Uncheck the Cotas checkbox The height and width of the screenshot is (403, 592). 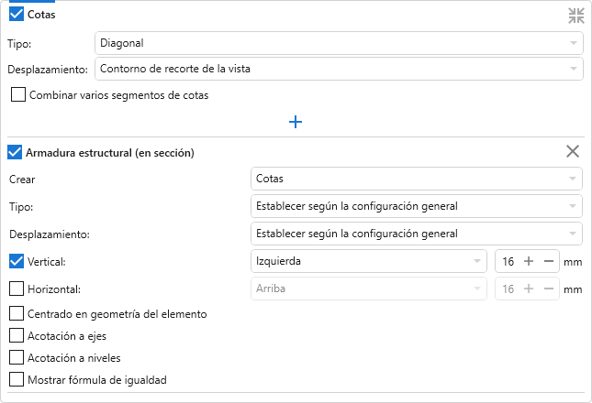pyautogui.click(x=16, y=16)
